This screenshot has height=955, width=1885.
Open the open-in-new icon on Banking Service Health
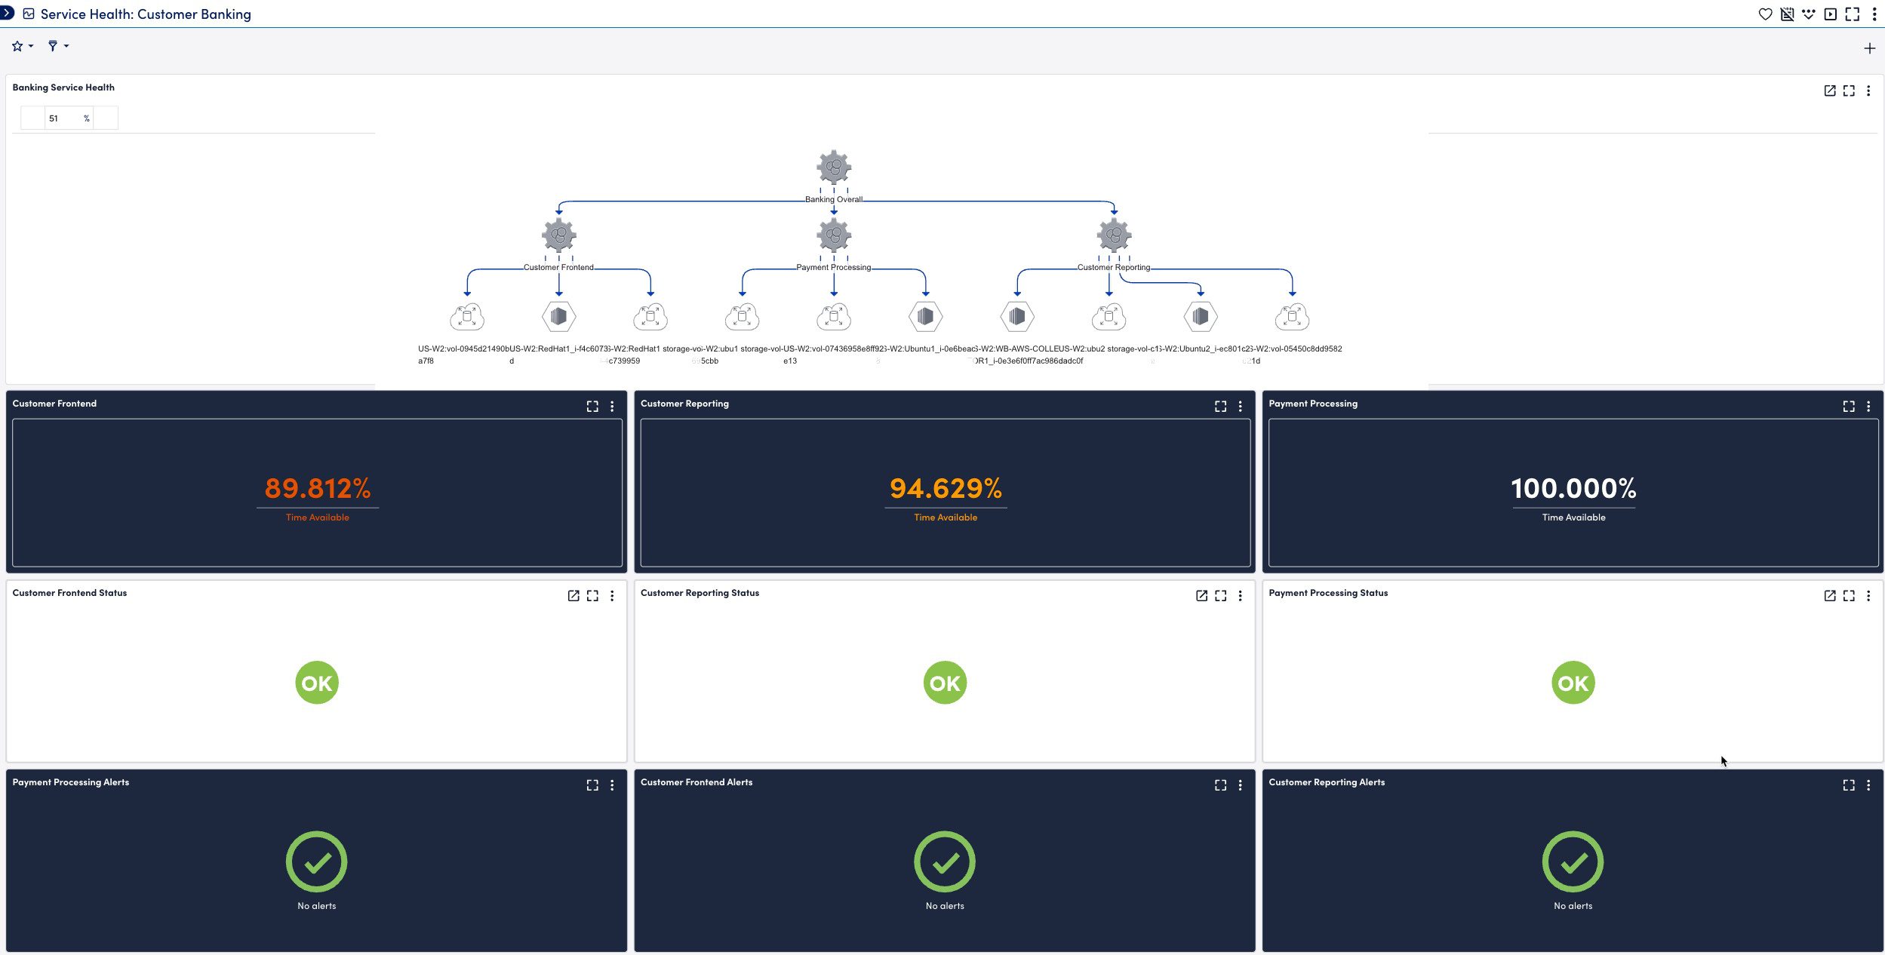click(1831, 90)
